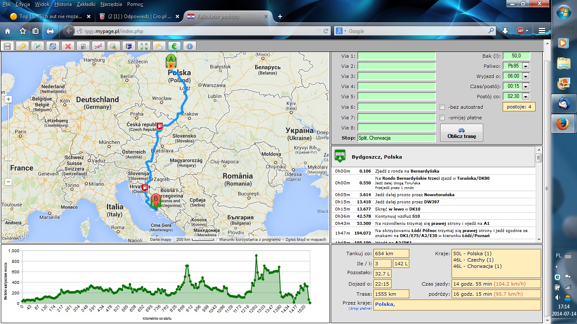This screenshot has width=577, height=324.
Task: Click the golden key toolbar icon
Action: (22, 46)
